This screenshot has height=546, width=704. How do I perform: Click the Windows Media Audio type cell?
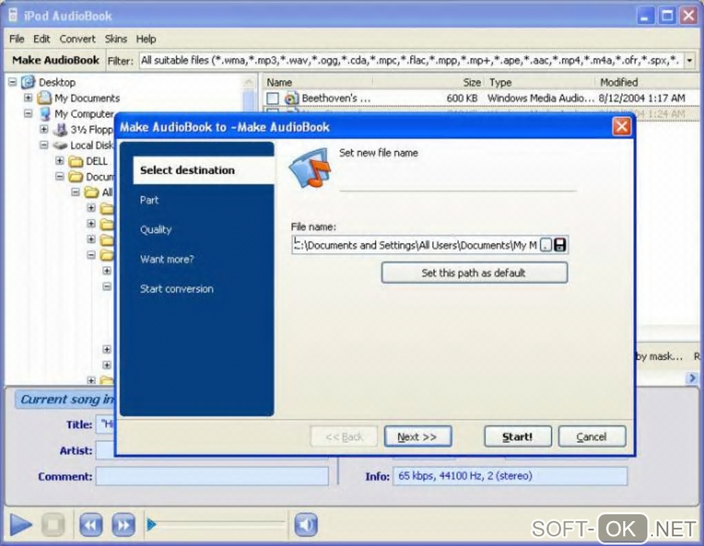click(540, 98)
